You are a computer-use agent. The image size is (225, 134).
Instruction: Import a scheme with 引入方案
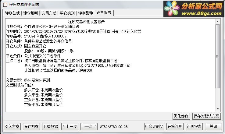[12, 127]
